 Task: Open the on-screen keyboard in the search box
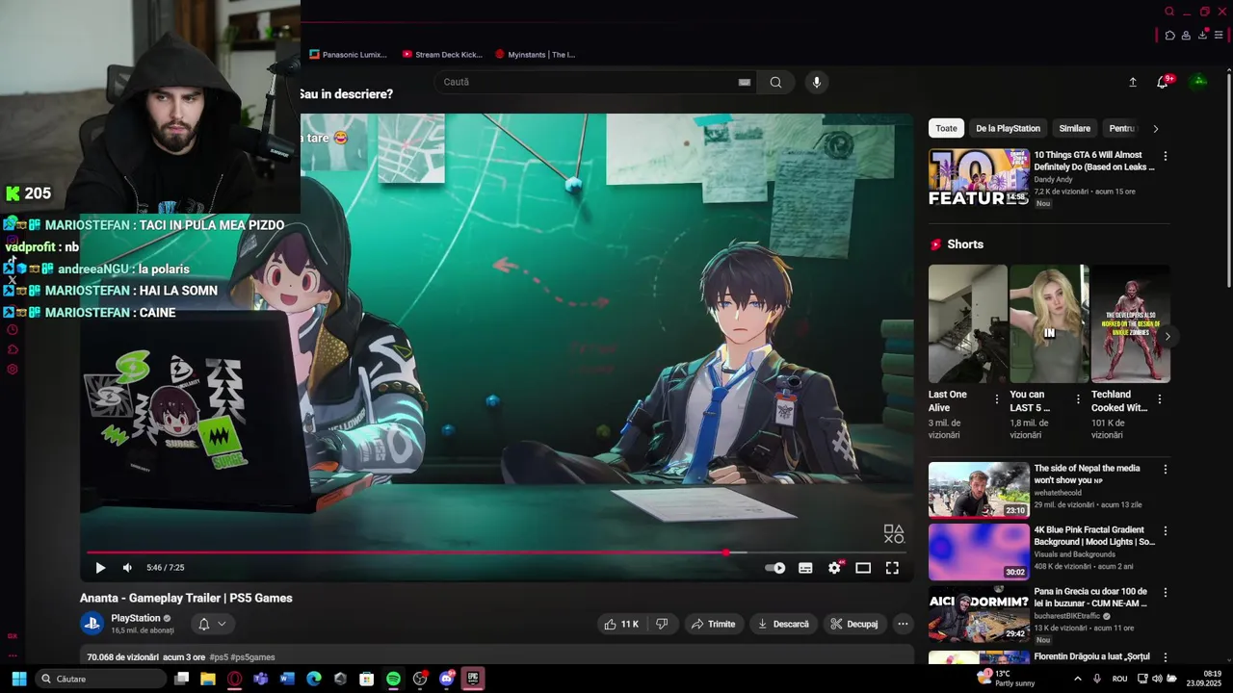tap(745, 82)
